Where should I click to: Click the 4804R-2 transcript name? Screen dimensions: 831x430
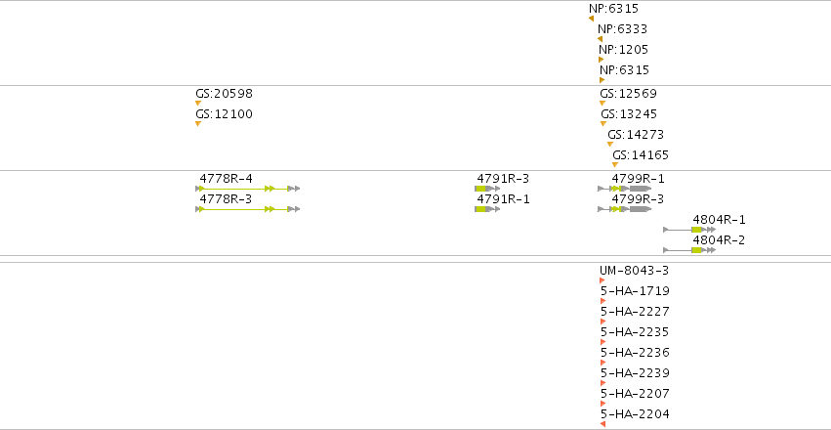[x=719, y=240]
